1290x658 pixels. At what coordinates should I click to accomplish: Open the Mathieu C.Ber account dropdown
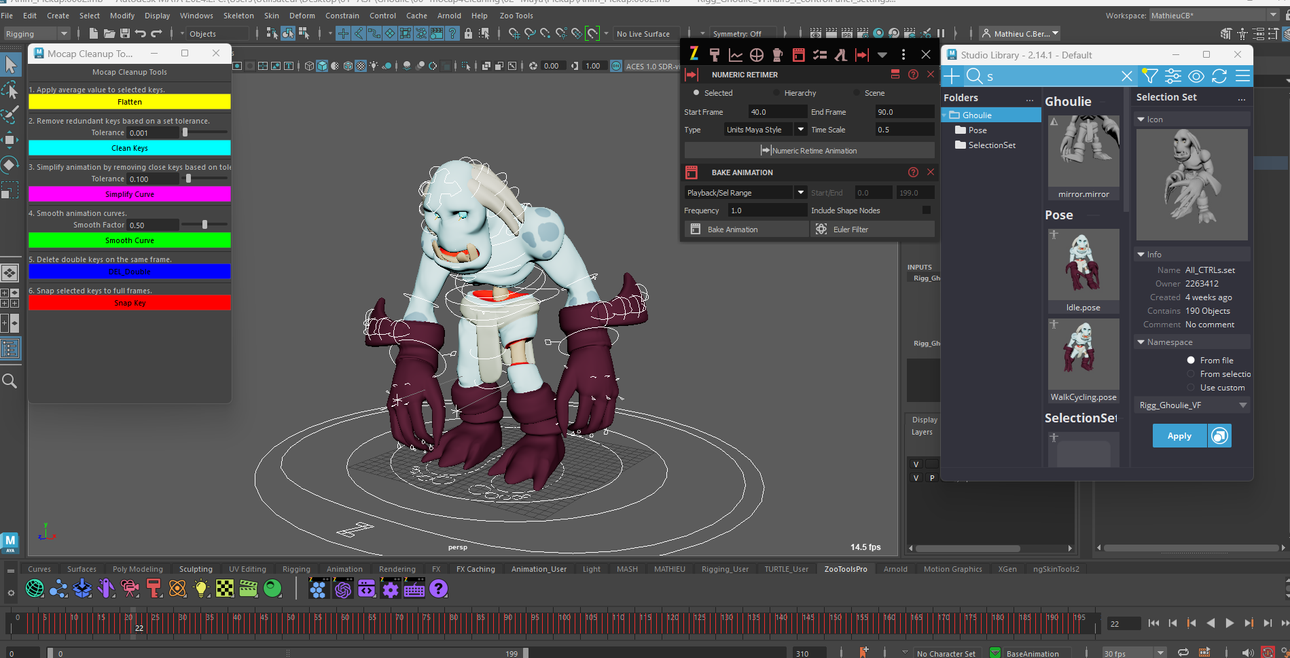(1020, 33)
